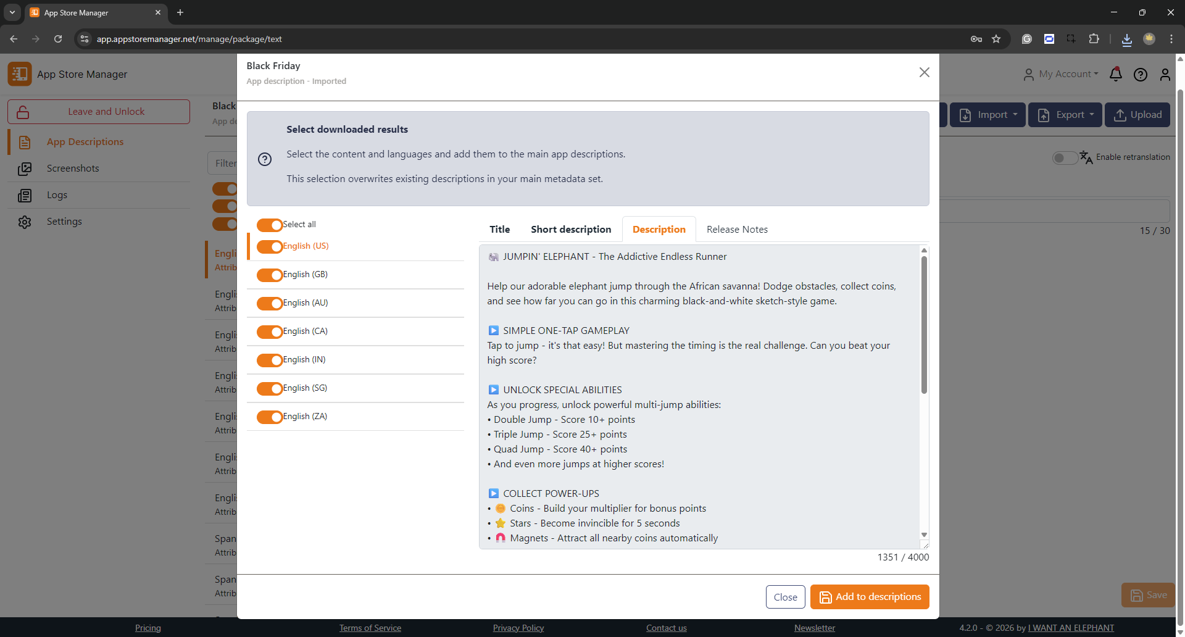
Task: Toggle the Select all switch
Action: pyautogui.click(x=270, y=225)
